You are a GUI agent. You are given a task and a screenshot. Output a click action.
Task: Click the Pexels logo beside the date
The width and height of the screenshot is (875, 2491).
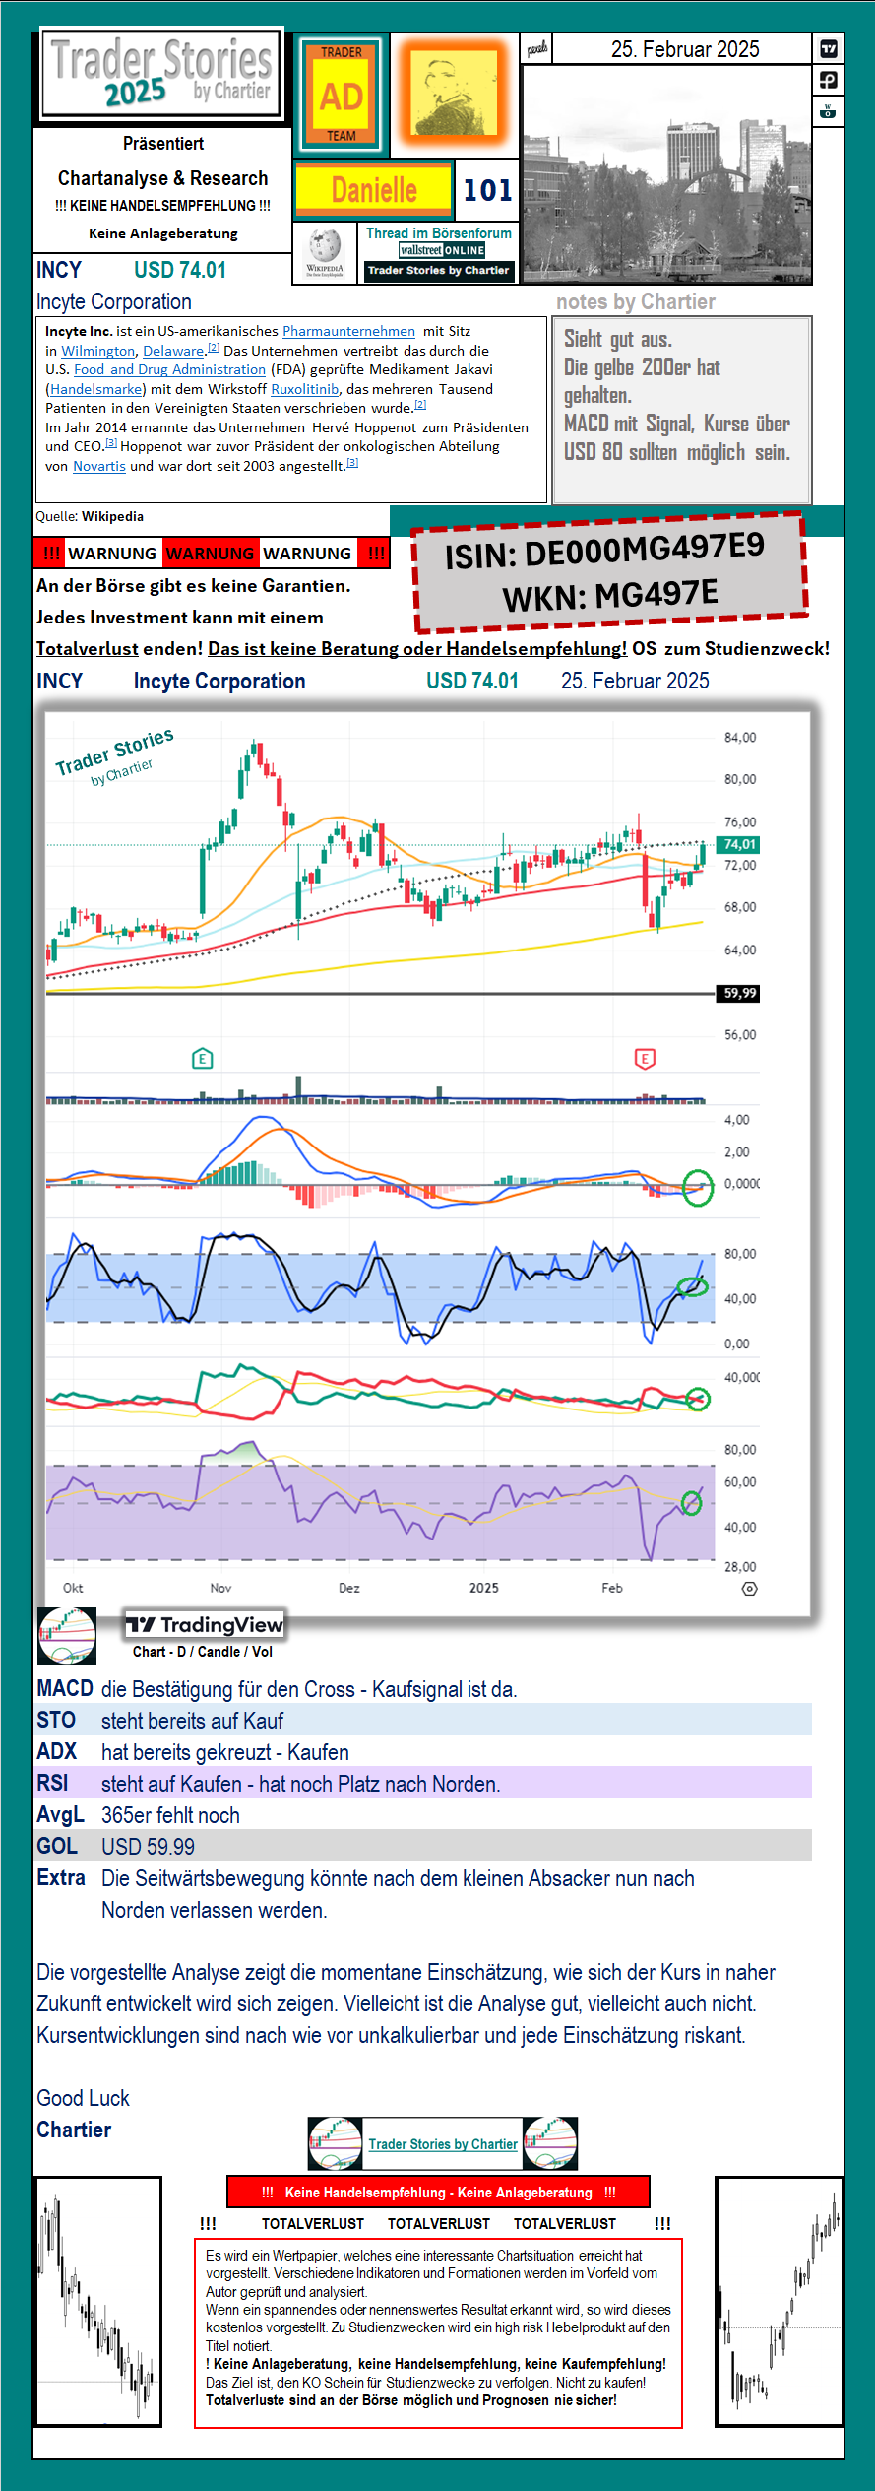coord(537,48)
